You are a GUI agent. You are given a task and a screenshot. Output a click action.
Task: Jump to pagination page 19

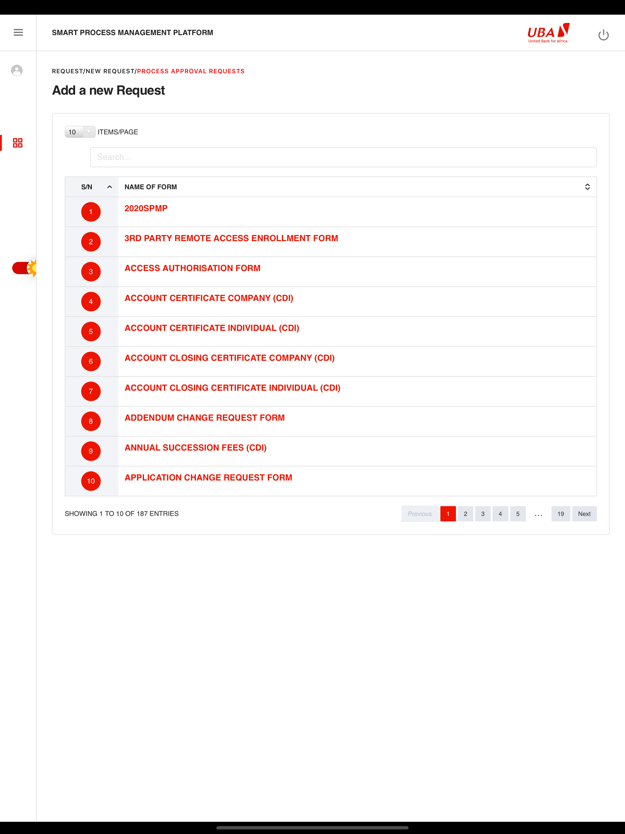(561, 513)
